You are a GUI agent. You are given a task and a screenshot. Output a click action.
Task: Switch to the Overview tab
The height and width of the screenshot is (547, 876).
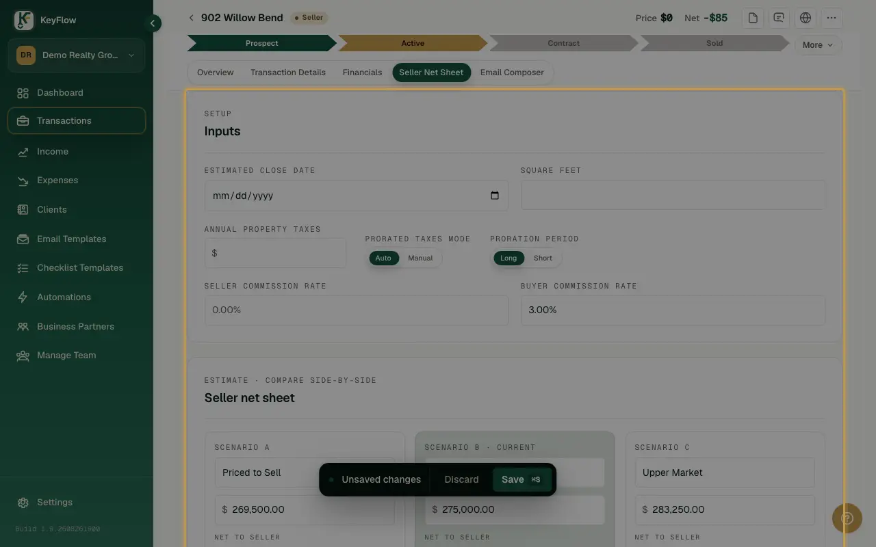pos(215,72)
